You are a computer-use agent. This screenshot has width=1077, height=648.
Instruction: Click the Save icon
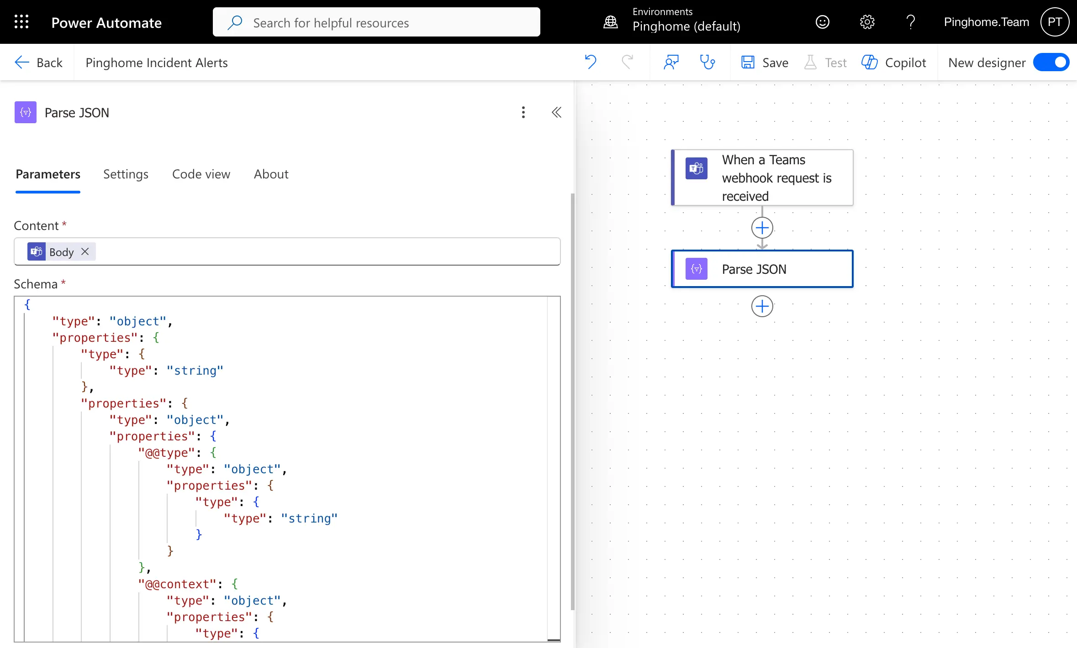(747, 62)
